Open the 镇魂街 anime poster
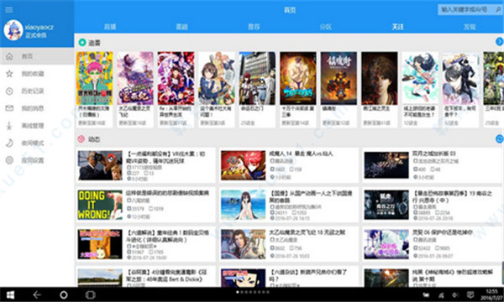Viewport: 504px width, 302px height. (339, 78)
